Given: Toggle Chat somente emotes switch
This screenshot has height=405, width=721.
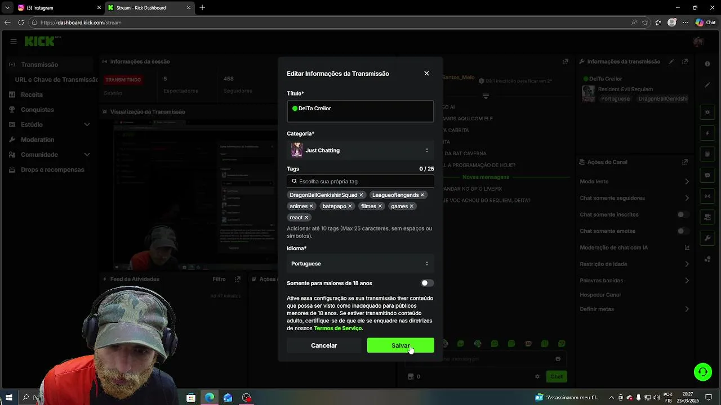Looking at the screenshot, I should (x=683, y=231).
